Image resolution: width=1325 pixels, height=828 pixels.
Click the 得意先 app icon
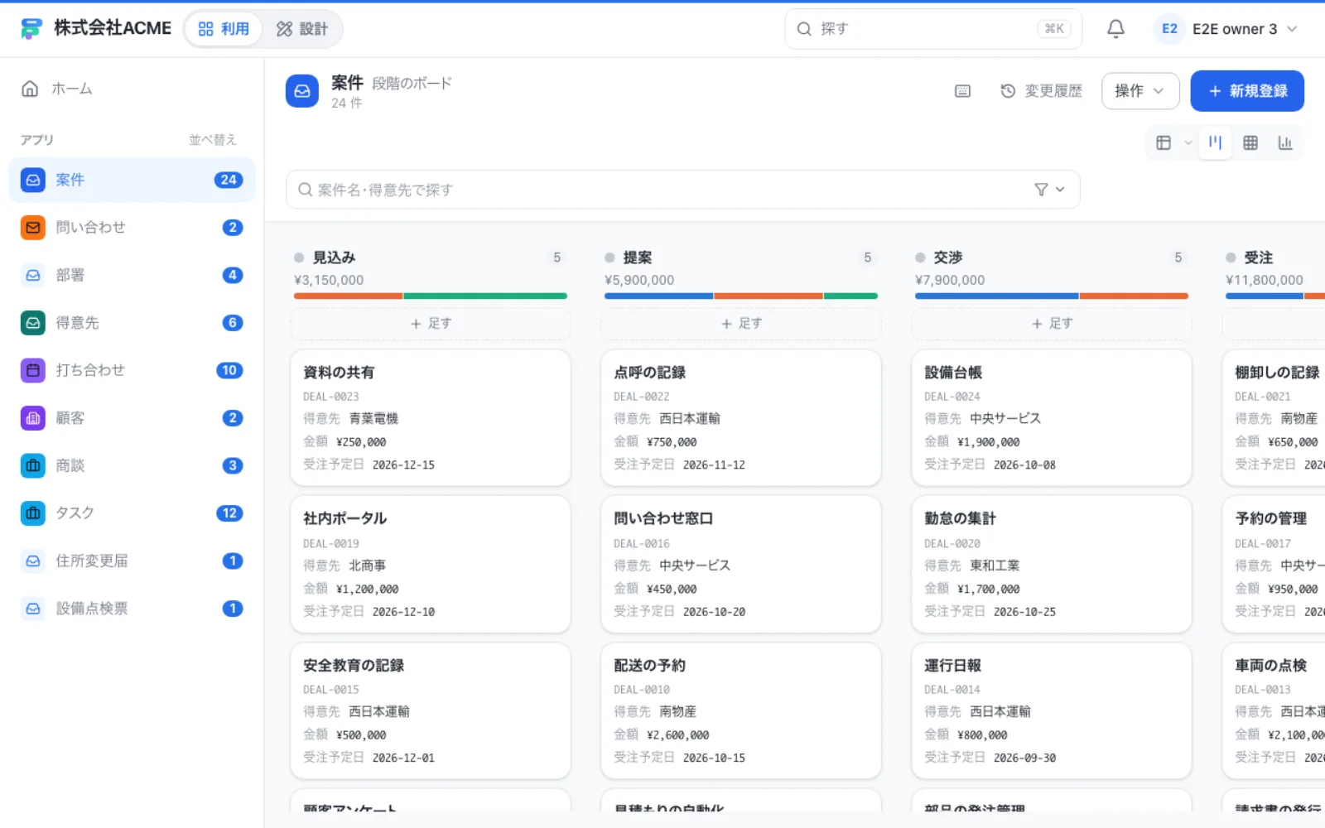point(33,323)
